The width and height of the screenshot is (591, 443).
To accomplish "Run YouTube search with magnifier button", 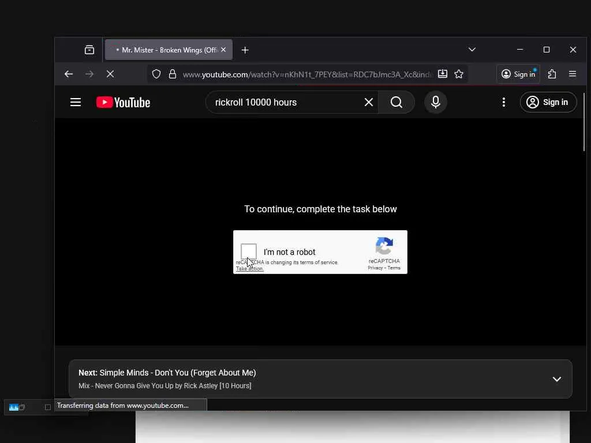I will pos(396,102).
